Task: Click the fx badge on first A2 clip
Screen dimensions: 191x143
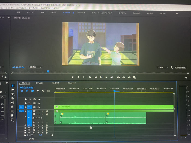Action: 62,114
